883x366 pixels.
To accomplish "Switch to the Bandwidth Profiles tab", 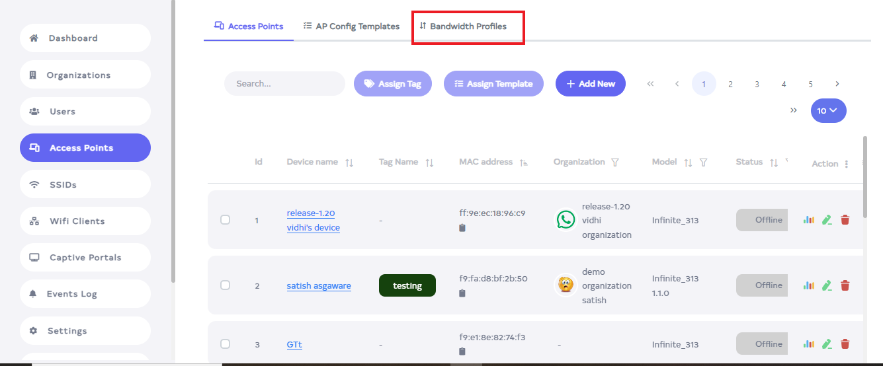I will (468, 26).
